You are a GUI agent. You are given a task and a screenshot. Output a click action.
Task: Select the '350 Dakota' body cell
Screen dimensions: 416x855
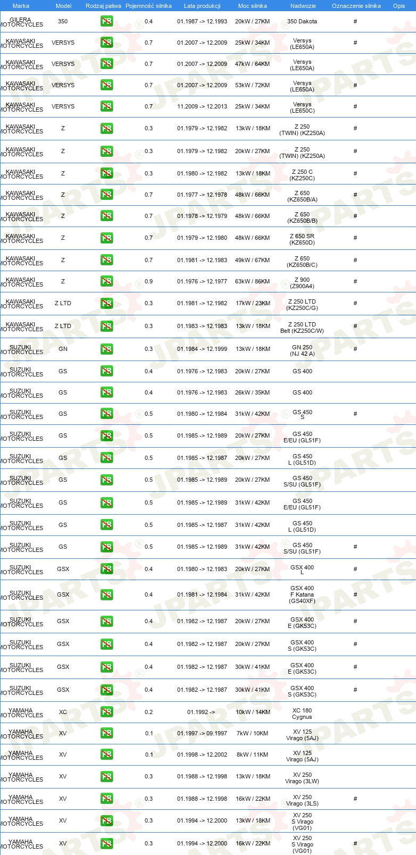coord(302,21)
